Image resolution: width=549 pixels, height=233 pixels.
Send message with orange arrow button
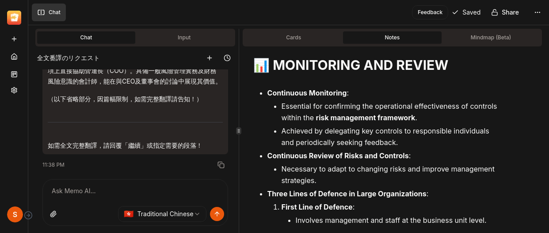click(217, 214)
